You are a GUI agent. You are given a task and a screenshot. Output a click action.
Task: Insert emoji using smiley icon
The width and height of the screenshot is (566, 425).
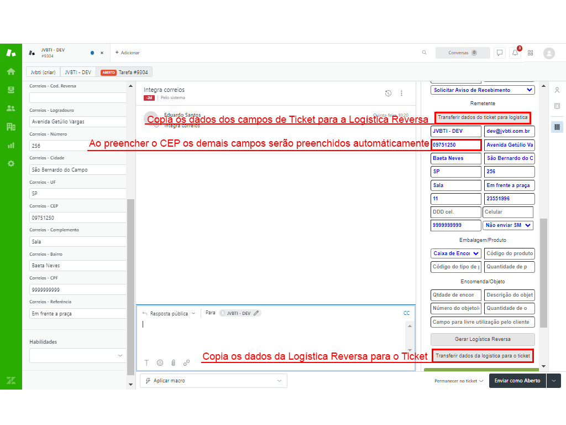click(x=160, y=363)
